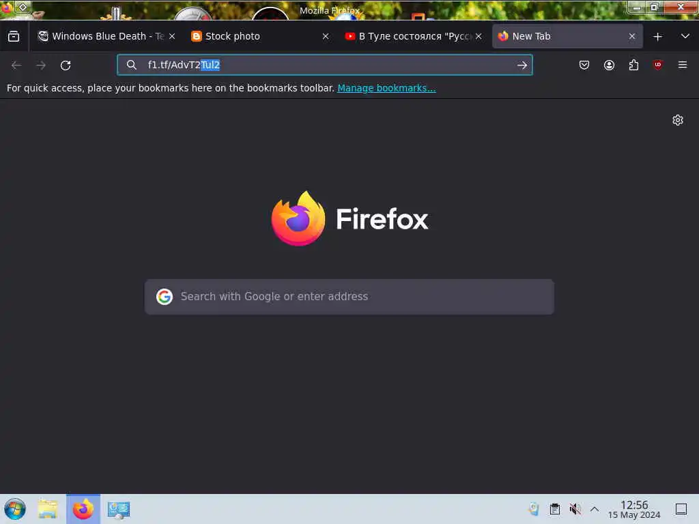The height and width of the screenshot is (524, 699).
Task: Open the Start menu orb
Action: pos(15,509)
